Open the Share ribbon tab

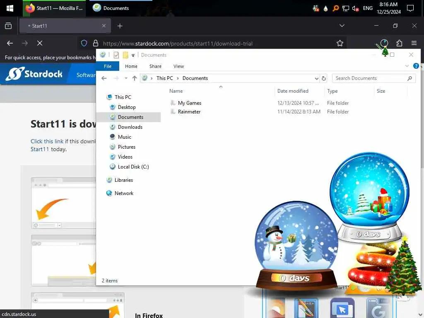[155, 66]
